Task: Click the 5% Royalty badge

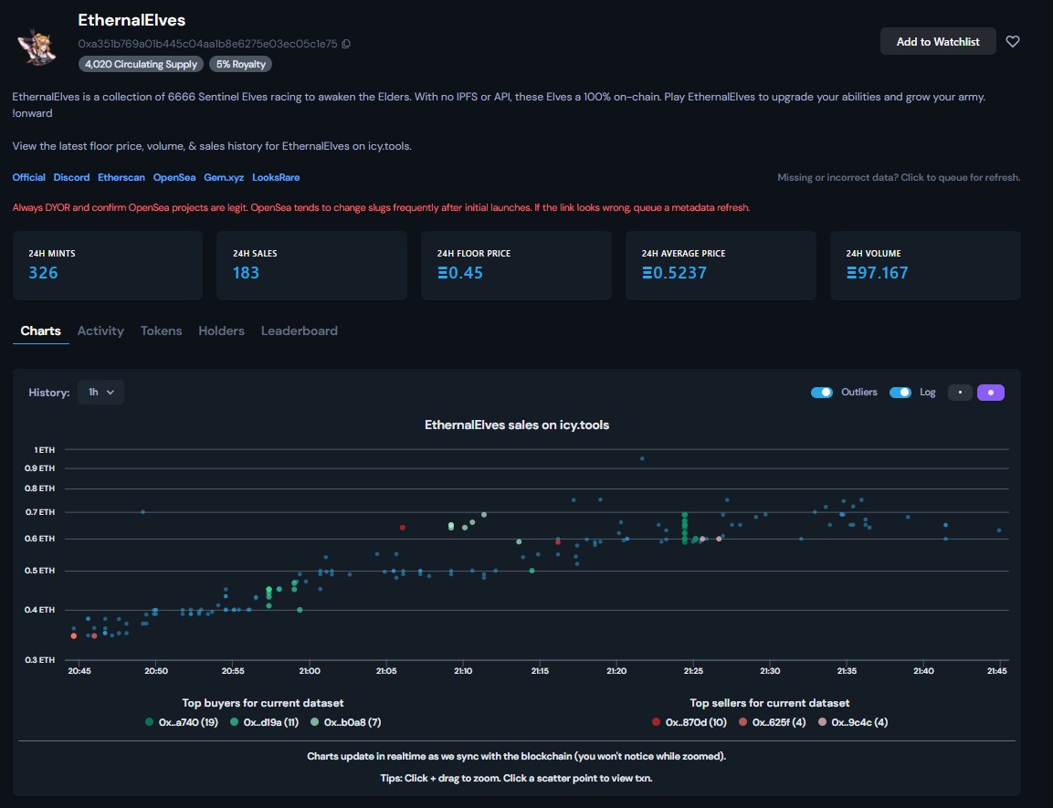Action: click(240, 65)
